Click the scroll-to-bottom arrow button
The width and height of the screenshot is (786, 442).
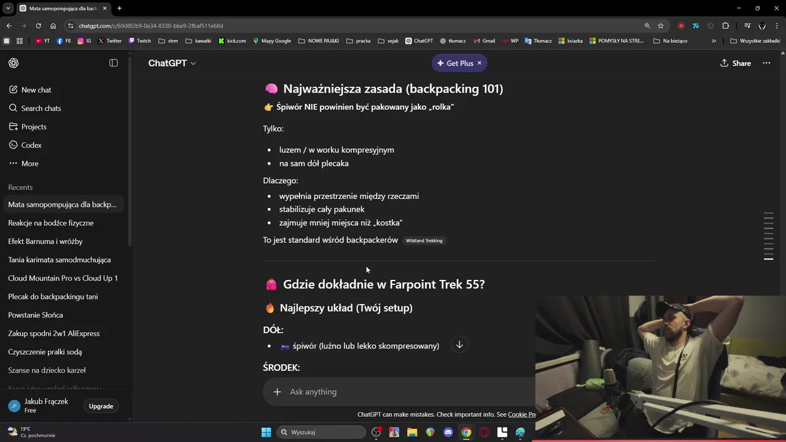point(459,345)
